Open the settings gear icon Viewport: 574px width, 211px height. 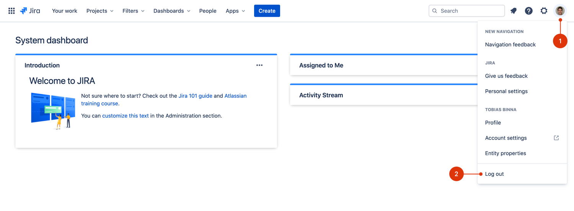pos(544,11)
